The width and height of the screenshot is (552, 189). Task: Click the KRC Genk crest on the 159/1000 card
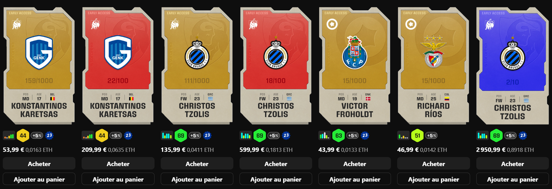point(39,52)
